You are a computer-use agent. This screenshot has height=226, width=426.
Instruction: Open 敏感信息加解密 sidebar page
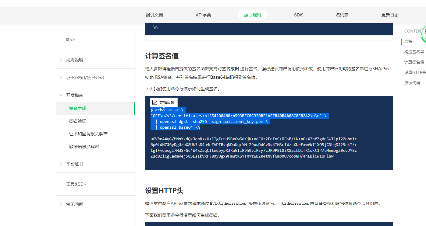coord(84,147)
